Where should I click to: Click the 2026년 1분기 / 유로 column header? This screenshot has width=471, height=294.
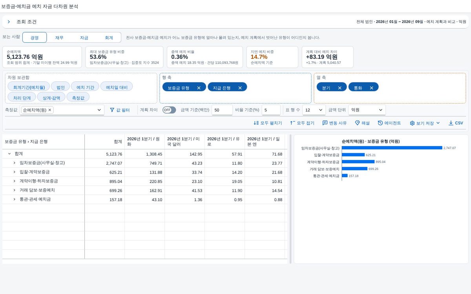pos(225,142)
